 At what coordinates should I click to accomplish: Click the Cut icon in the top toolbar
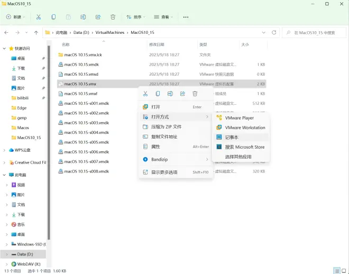(39, 17)
